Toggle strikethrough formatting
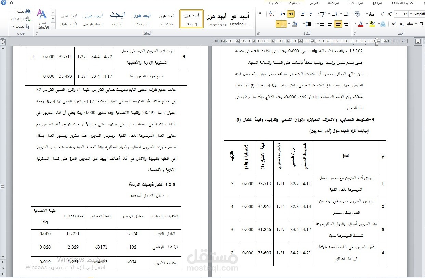The width and height of the screenshot is (425, 278). pos(410,24)
